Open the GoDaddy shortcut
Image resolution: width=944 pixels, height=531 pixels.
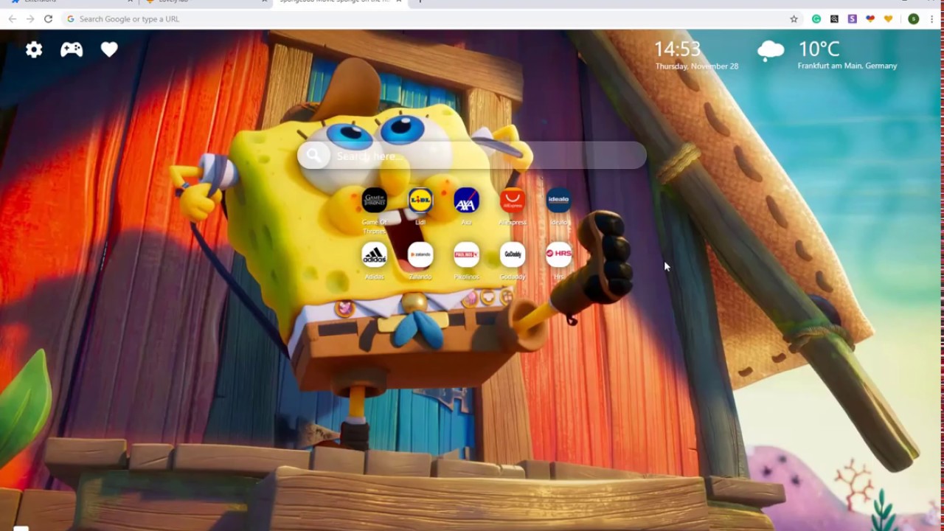click(x=513, y=254)
